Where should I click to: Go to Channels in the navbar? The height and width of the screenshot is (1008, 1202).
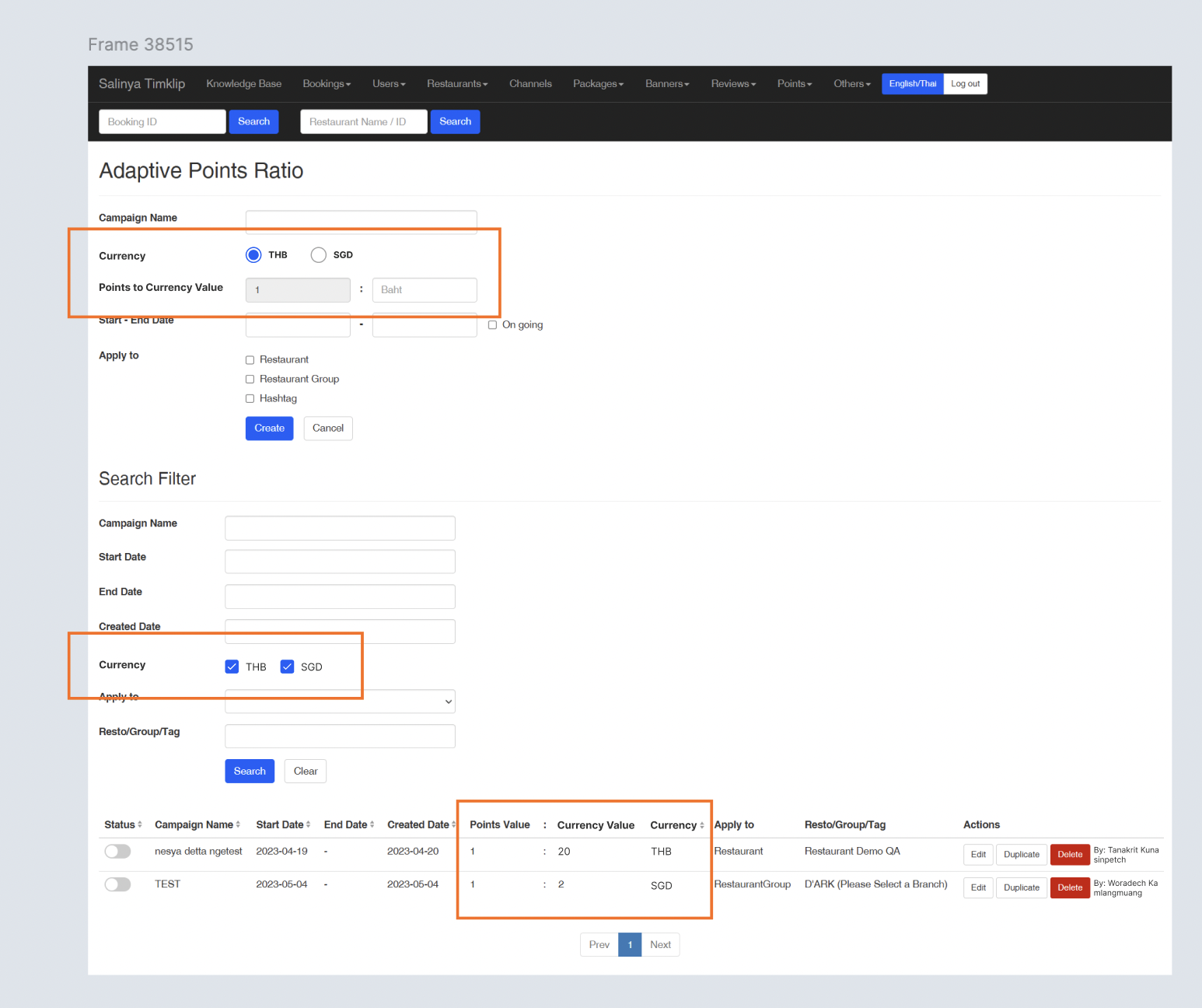pos(530,84)
